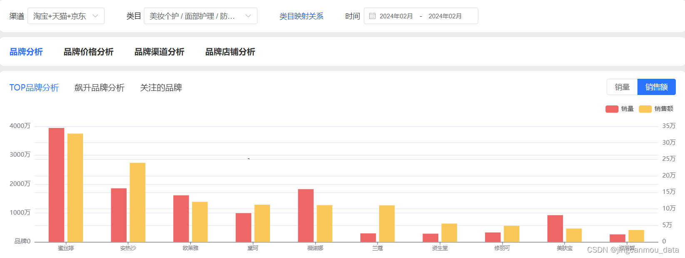Open the 品牌店铺分析 tab
The height and width of the screenshot is (258, 685).
pos(230,52)
